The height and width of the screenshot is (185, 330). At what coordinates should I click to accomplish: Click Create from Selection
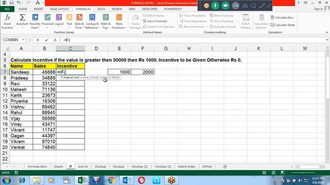click(159, 27)
